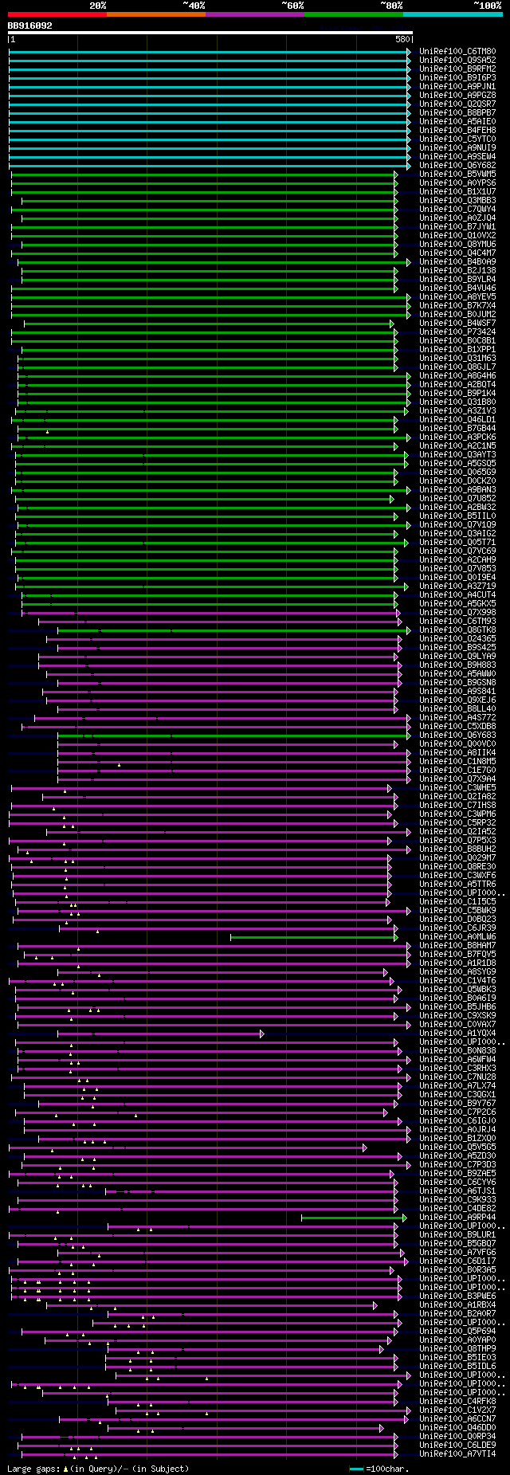Click label UniRef100_A1YQX4

pos(457,1034)
